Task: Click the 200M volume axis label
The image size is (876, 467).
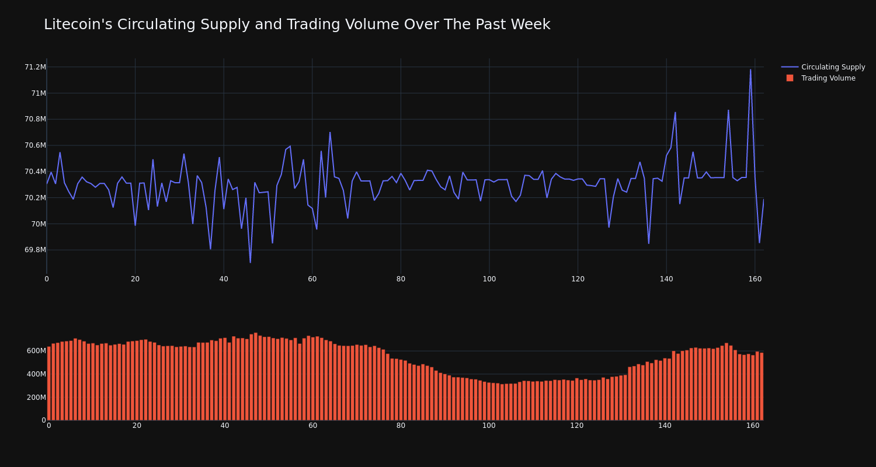Action: 36,398
